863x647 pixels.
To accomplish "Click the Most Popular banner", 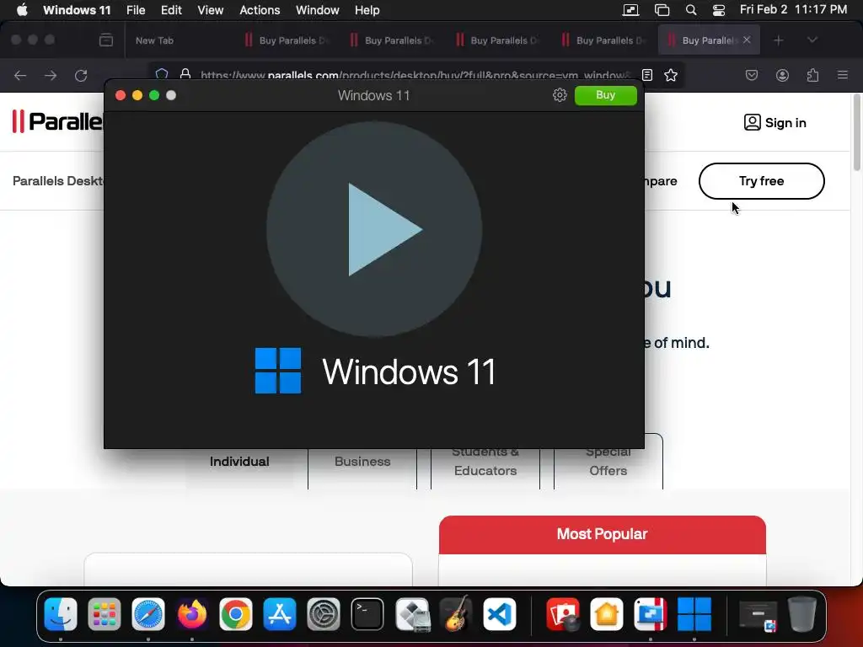I will coord(602,534).
